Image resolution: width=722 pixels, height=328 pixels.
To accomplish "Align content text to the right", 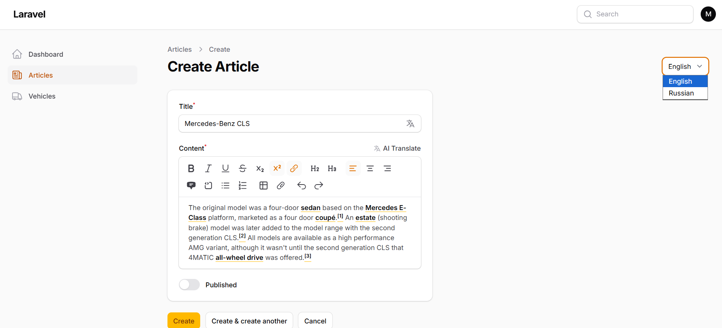I will [387, 169].
